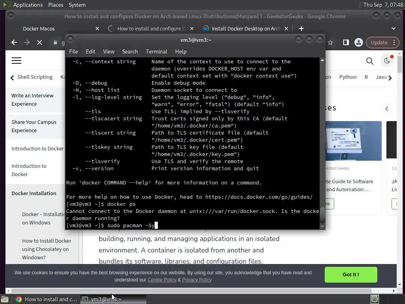Screen dimensions: 405x304
Task: Click the GeeksforGeeks search magnifier icon
Action: point(370,61)
